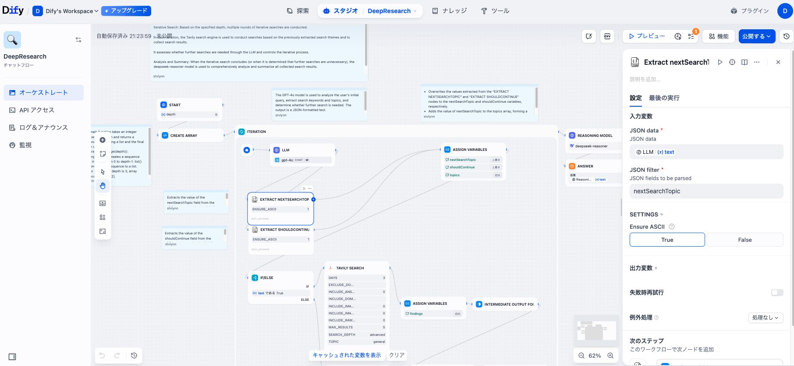This screenshot has width=794, height=366.
Task: Click the 機能 features button
Action: [719, 36]
